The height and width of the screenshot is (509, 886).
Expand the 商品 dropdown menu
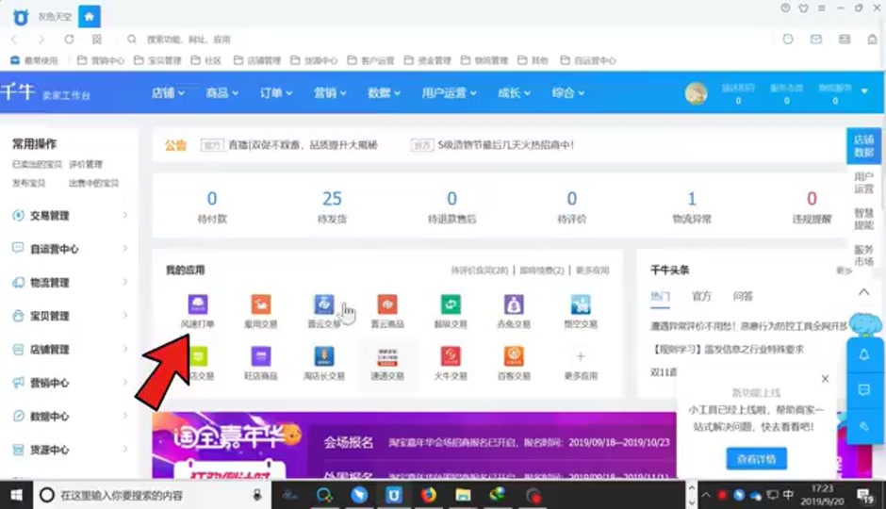pyautogui.click(x=222, y=92)
